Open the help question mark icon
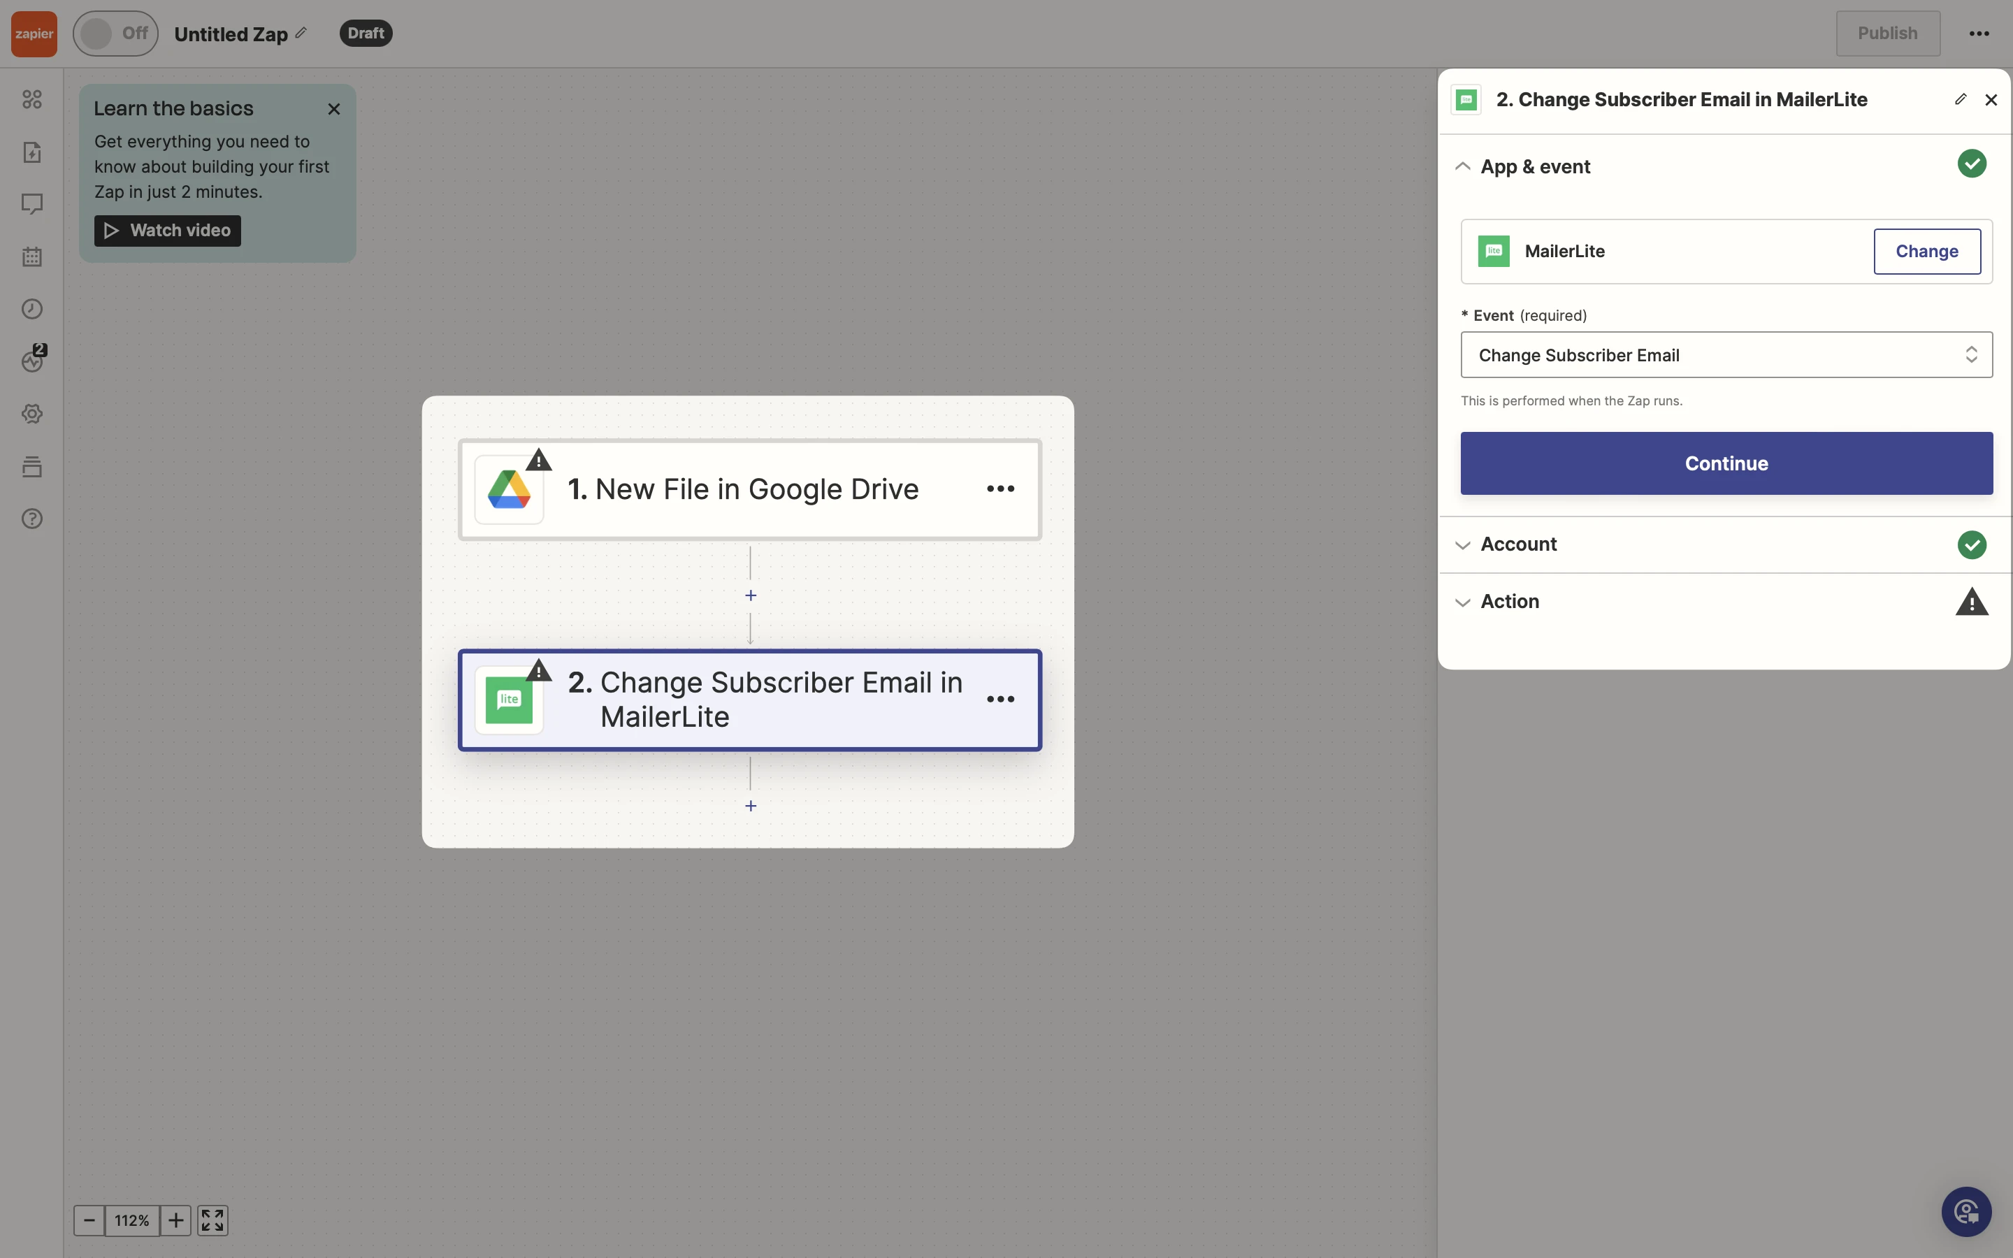This screenshot has height=1258, width=2013. [x=31, y=519]
